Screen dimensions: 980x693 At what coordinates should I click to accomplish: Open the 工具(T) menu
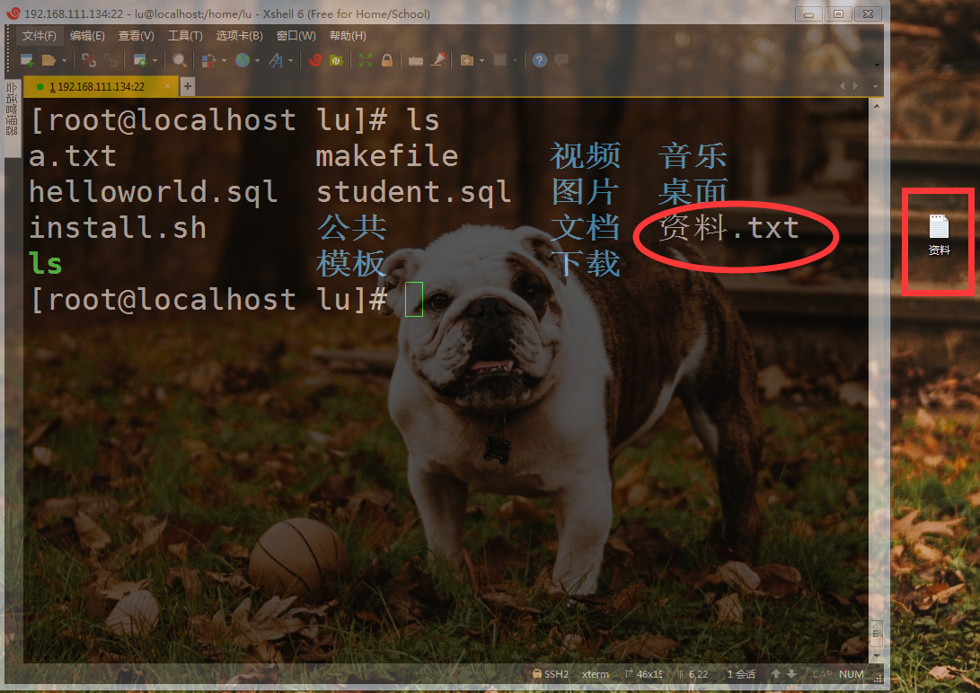[185, 36]
